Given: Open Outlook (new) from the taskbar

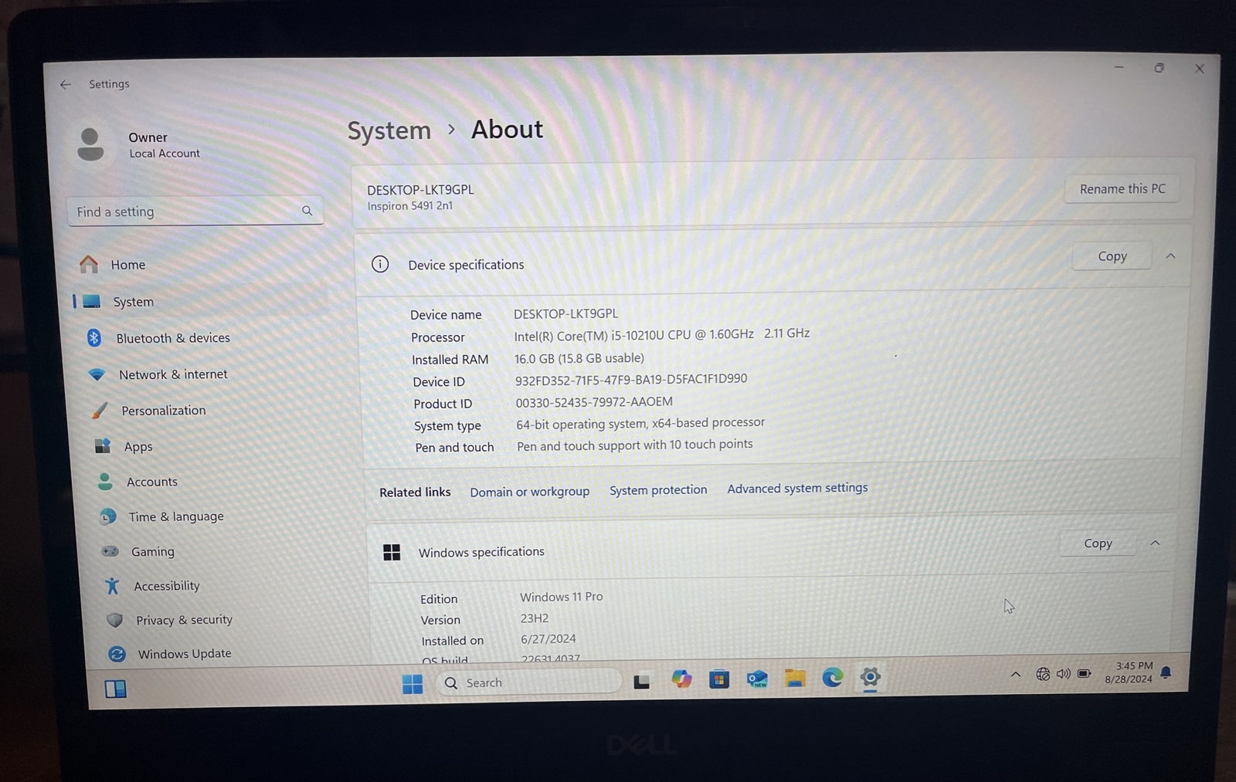Looking at the screenshot, I should pyautogui.click(x=757, y=679).
